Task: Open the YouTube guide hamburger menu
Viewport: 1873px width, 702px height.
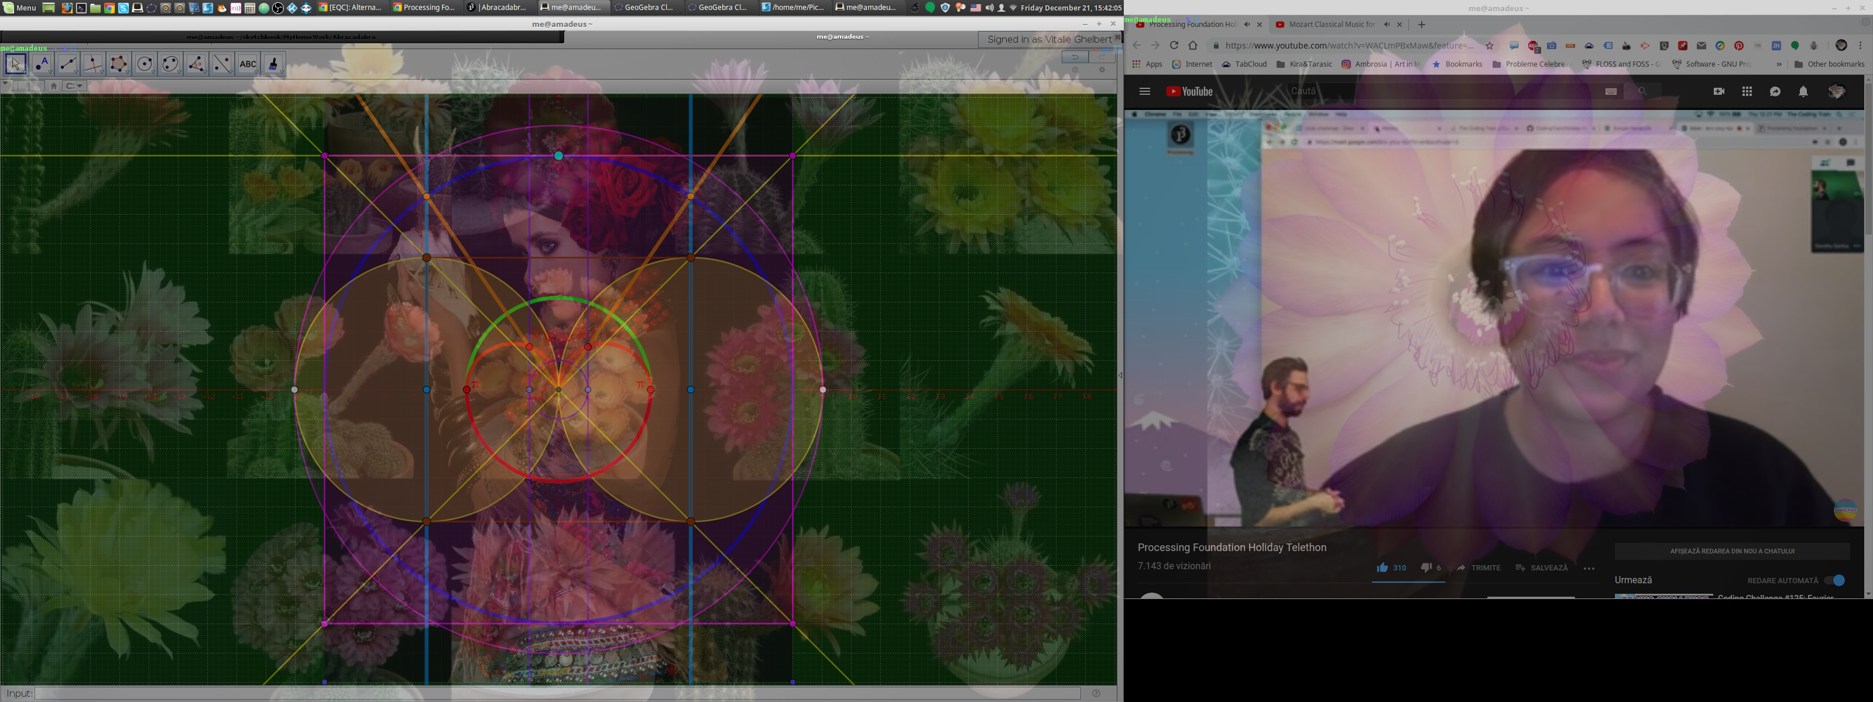Action: (x=1144, y=92)
